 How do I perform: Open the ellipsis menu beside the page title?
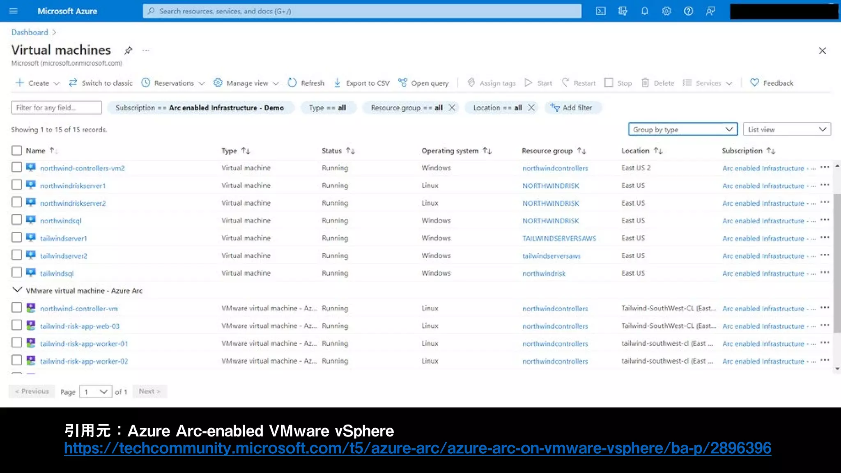(146, 51)
